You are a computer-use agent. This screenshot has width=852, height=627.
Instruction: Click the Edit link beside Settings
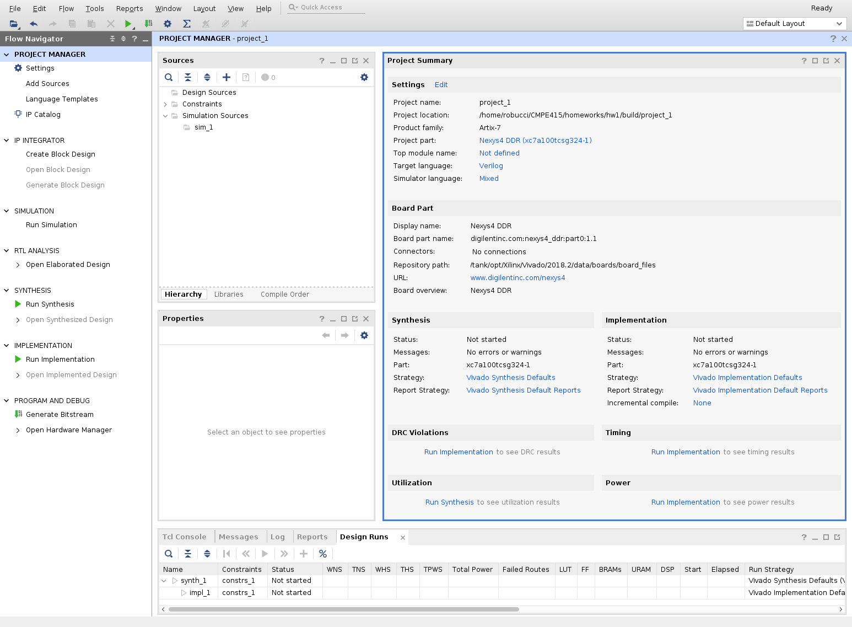441,84
